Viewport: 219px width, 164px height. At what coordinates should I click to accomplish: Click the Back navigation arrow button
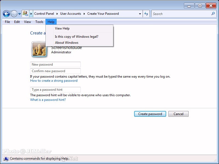[x=6, y=14]
